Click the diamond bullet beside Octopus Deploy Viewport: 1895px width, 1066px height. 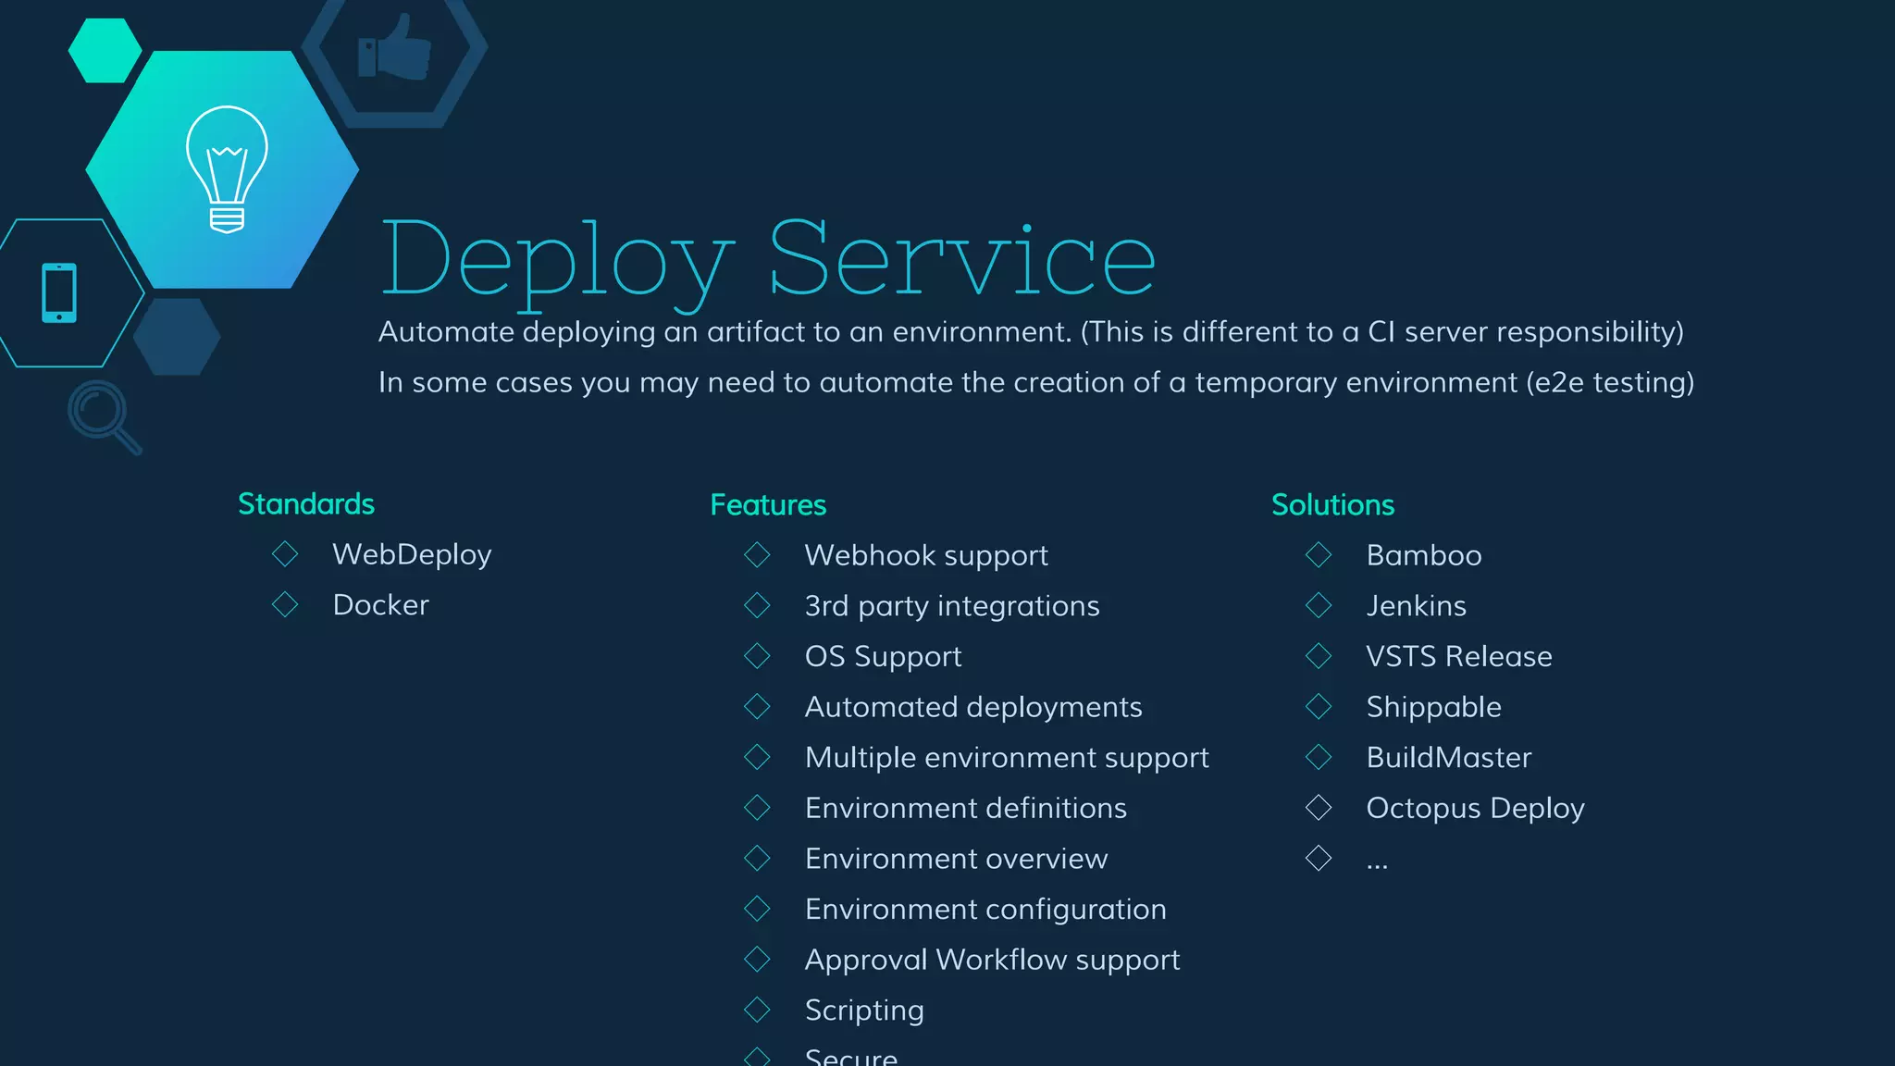pyautogui.click(x=1319, y=808)
